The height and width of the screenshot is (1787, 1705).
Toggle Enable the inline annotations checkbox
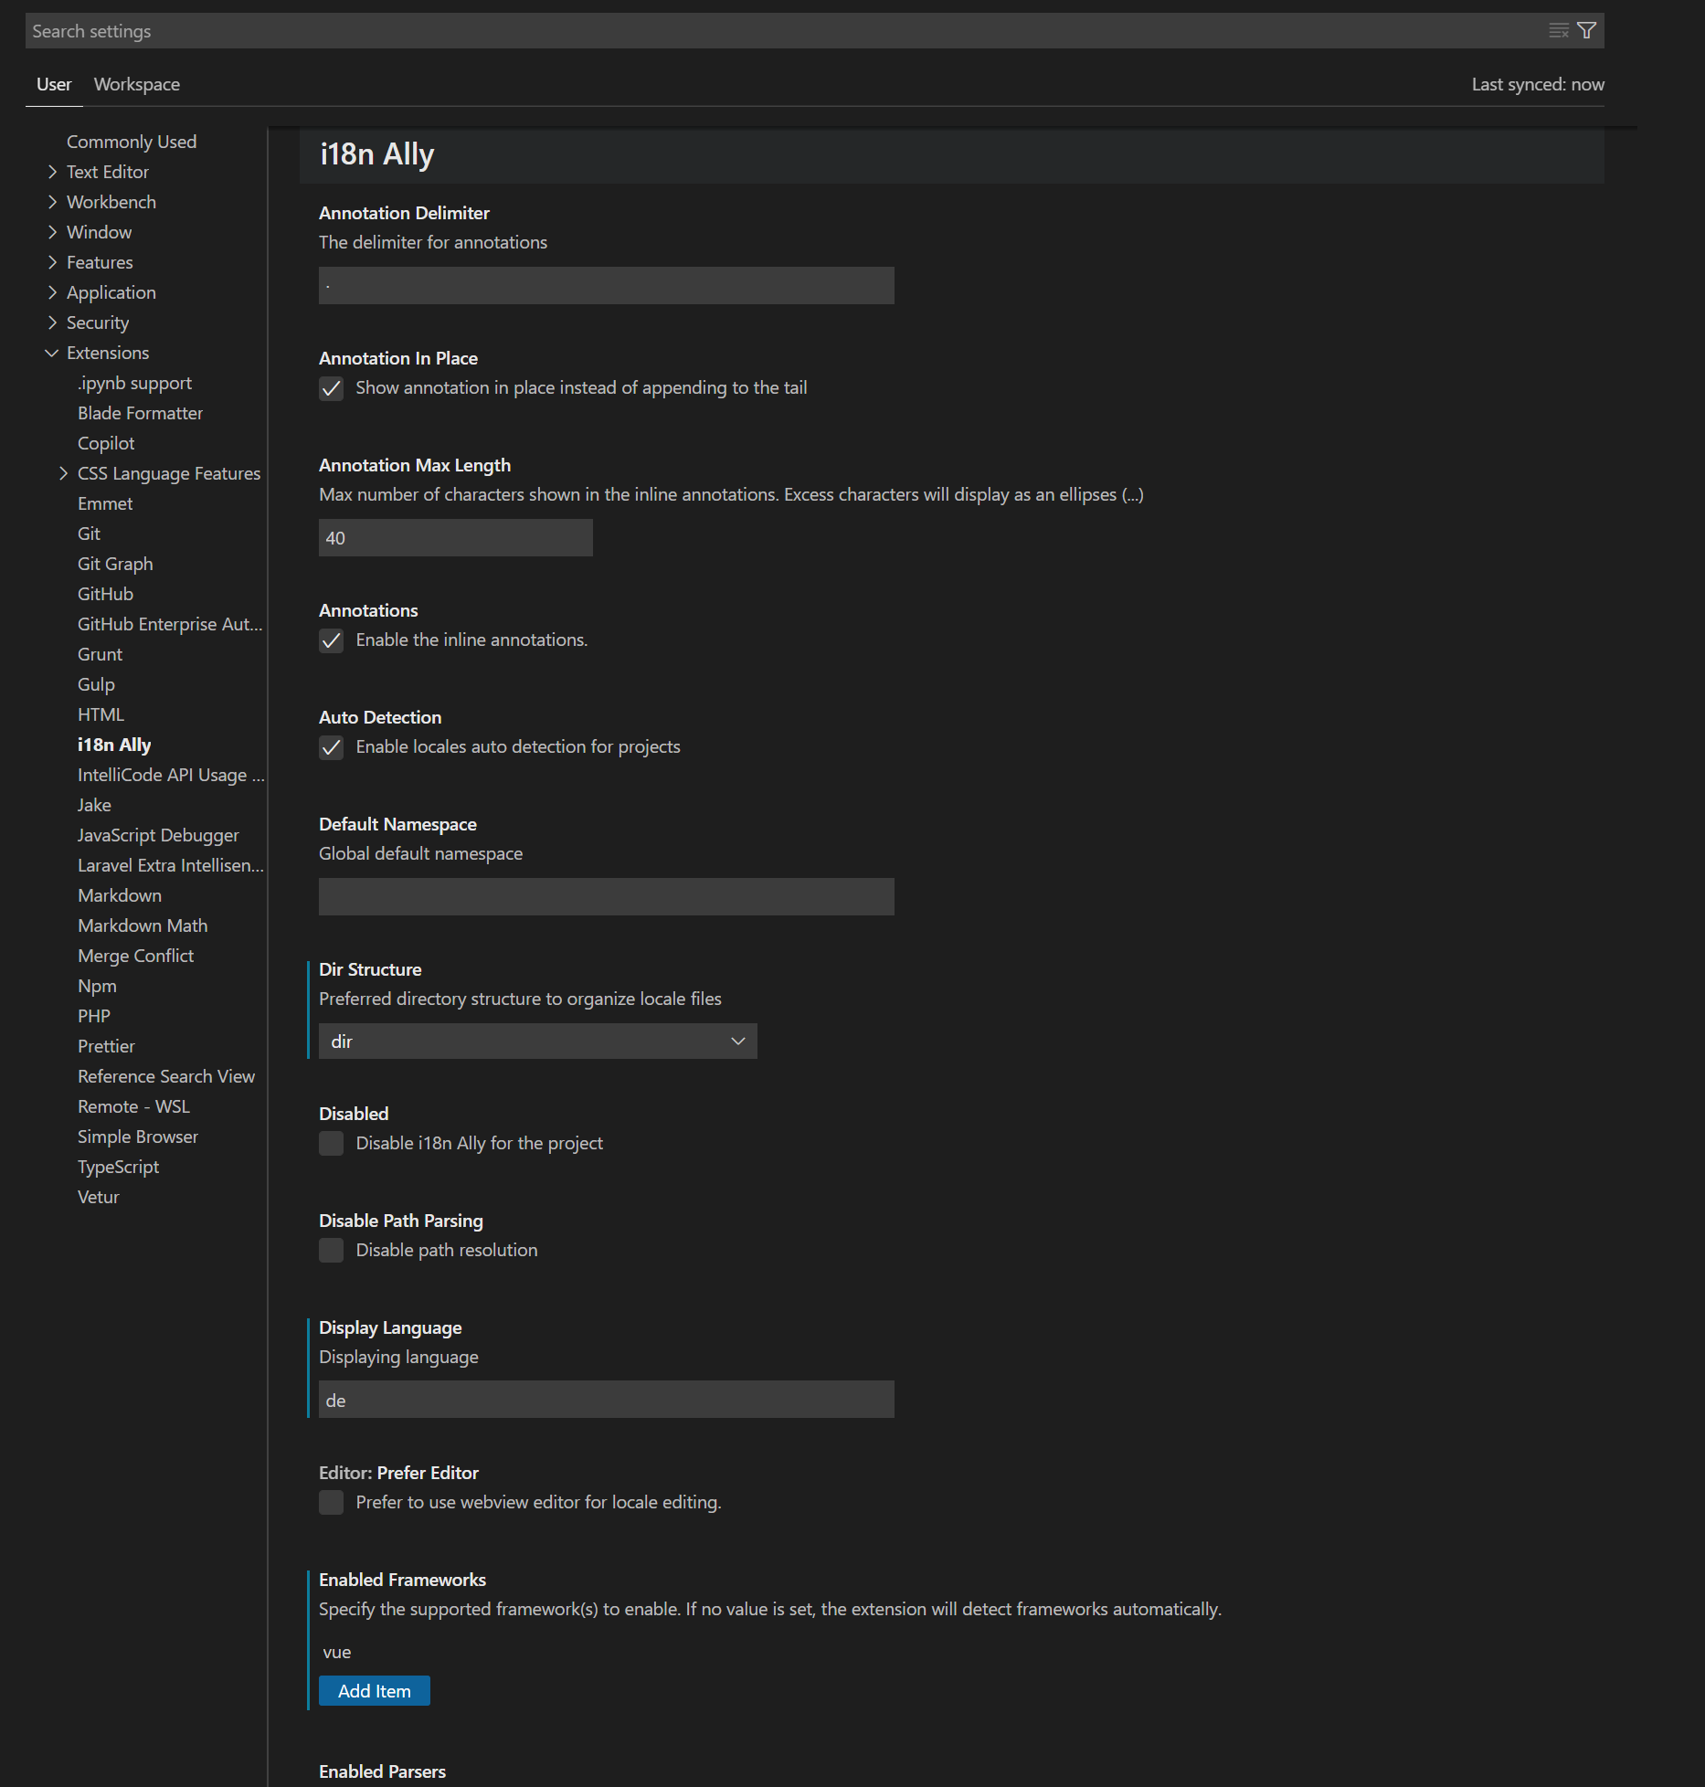(331, 640)
